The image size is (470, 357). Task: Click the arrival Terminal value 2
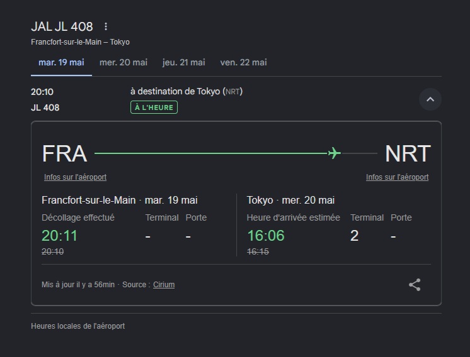click(354, 236)
